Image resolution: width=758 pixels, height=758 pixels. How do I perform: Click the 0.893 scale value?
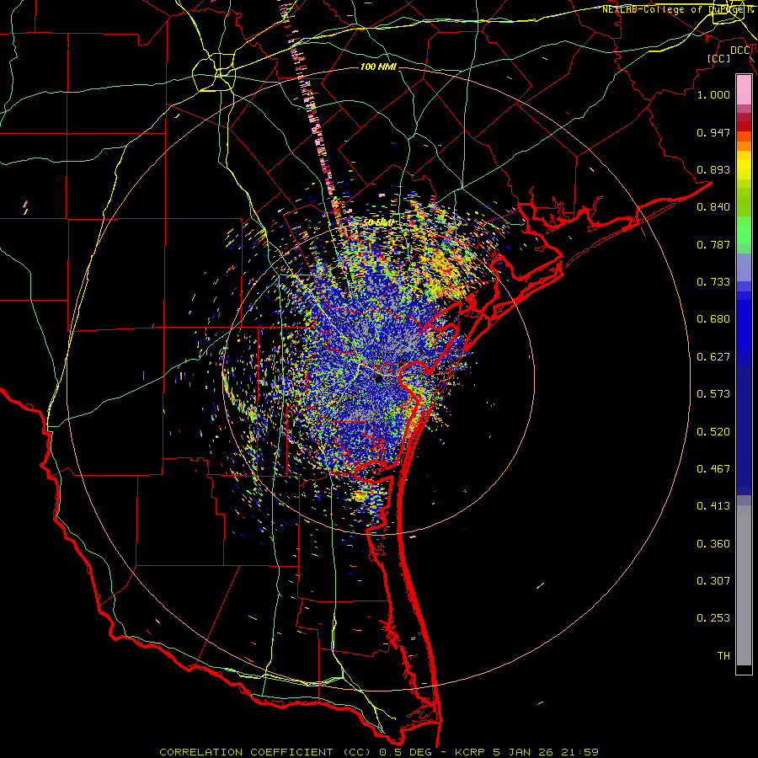coord(713,169)
